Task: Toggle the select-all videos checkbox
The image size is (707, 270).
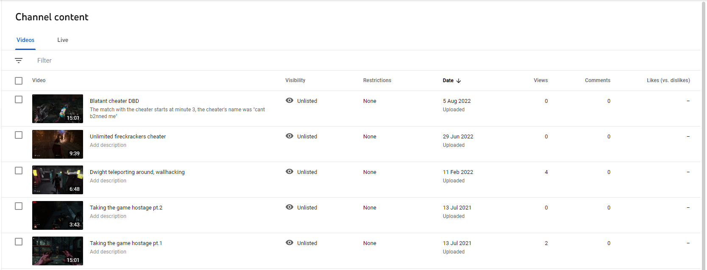Action: pyautogui.click(x=19, y=80)
